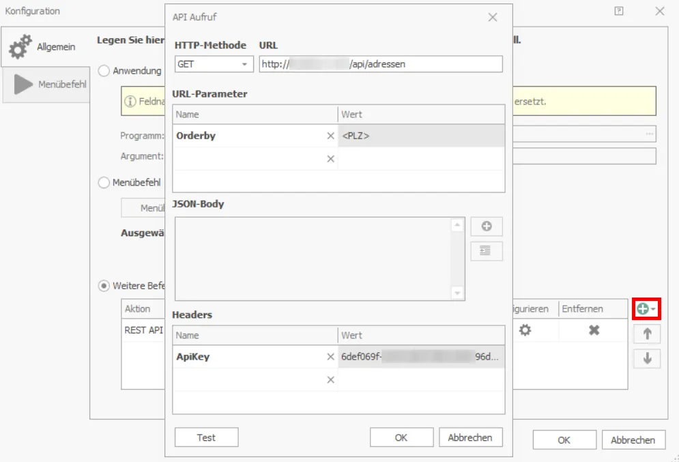The image size is (679, 462).
Task: Select the Weitere Befehle radio button
Action: [104, 286]
